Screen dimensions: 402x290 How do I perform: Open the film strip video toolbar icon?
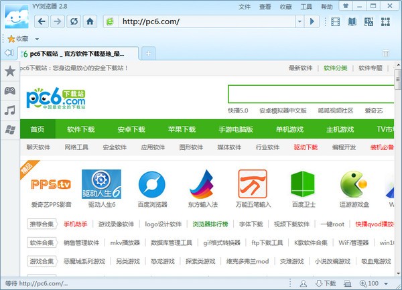click(336, 22)
